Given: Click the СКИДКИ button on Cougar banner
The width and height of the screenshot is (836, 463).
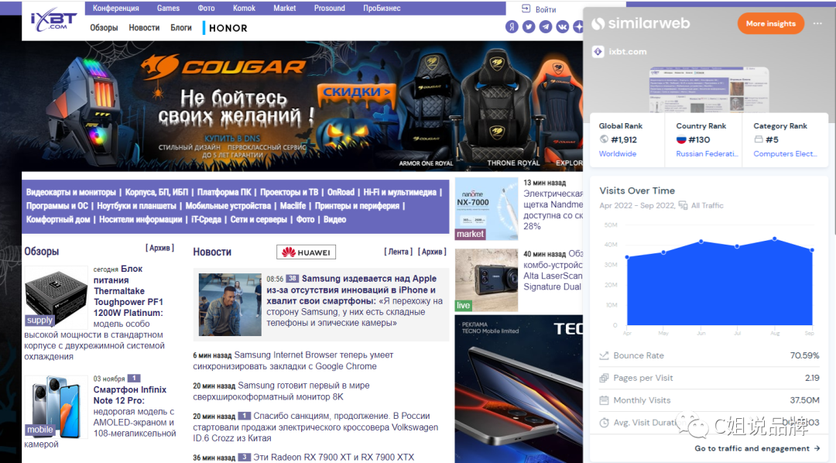Looking at the screenshot, I should [357, 92].
